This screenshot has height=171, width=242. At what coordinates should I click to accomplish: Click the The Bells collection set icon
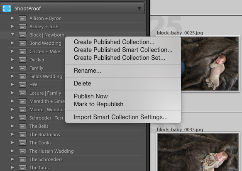[x=22, y=126]
